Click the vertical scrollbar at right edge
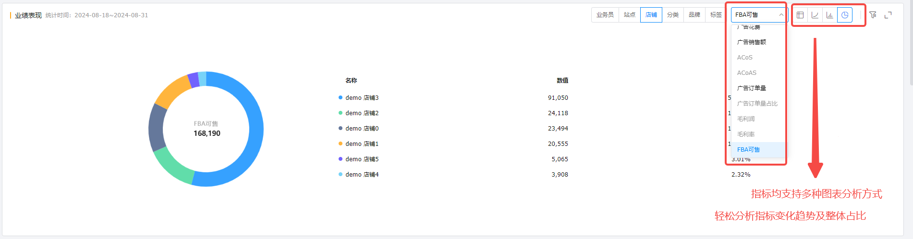The image size is (913, 239). point(911,43)
